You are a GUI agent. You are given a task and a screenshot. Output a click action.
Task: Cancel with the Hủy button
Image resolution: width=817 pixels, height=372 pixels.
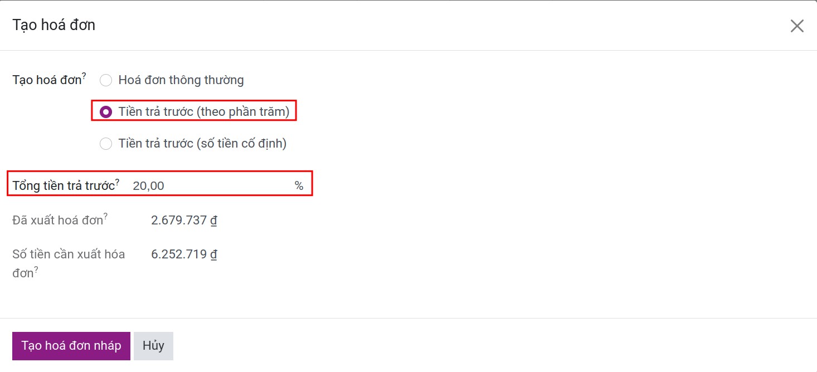[x=153, y=346]
